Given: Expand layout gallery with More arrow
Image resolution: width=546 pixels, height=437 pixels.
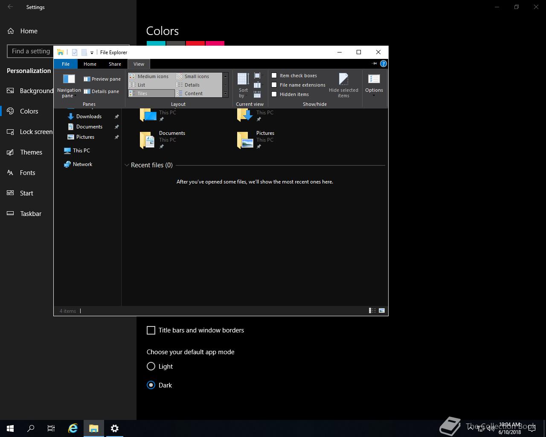Looking at the screenshot, I should (x=226, y=94).
